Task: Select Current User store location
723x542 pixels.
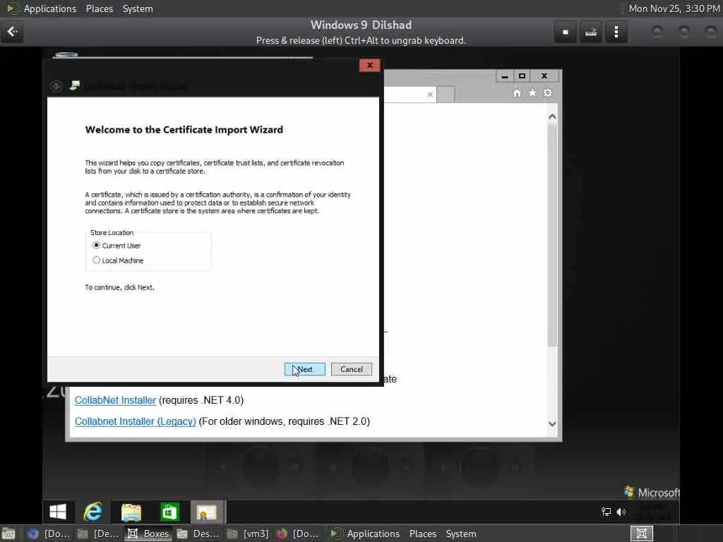Action: (x=116, y=246)
